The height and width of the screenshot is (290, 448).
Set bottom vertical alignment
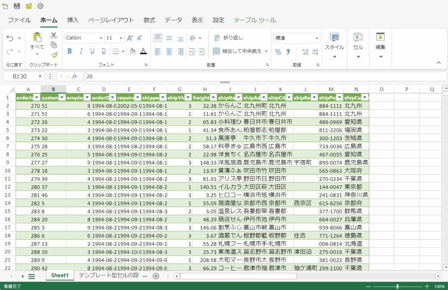181,38
